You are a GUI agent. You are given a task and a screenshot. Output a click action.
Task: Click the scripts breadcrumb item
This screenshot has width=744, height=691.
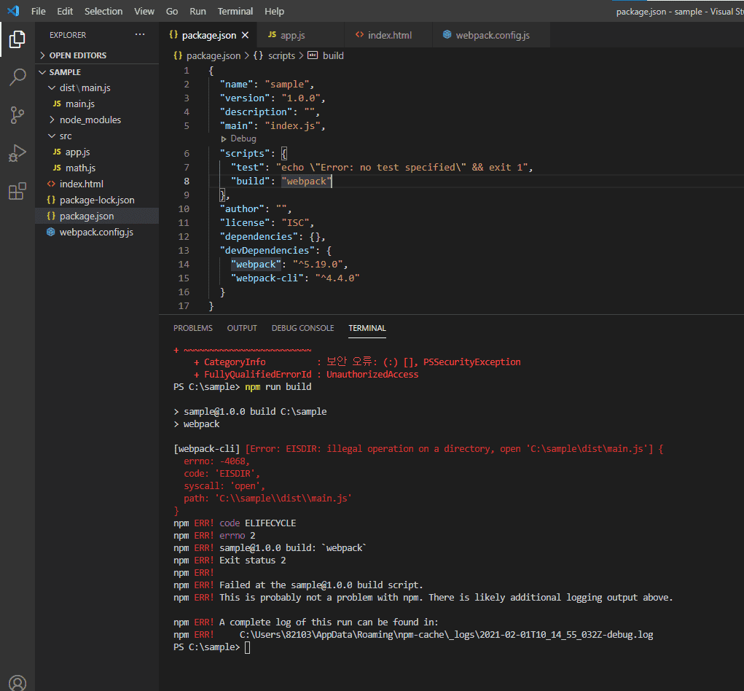pyautogui.click(x=281, y=55)
